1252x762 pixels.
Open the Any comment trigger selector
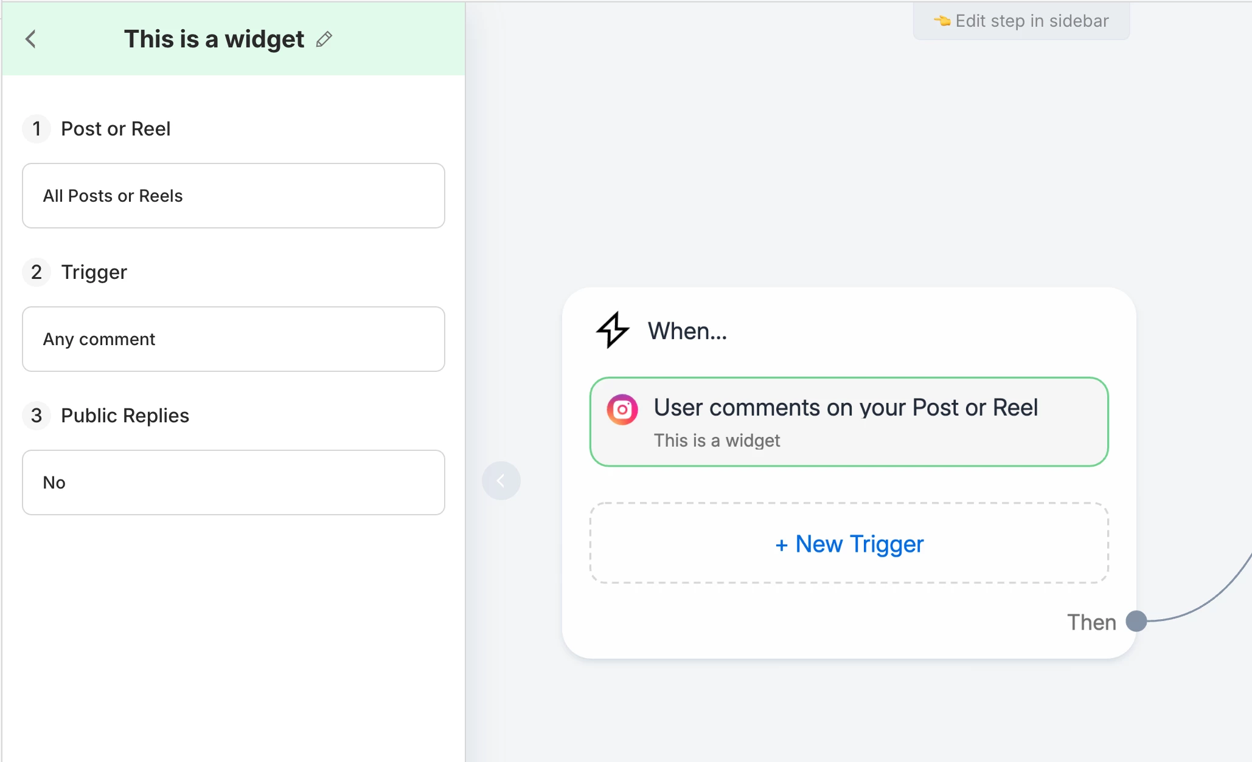tap(234, 339)
